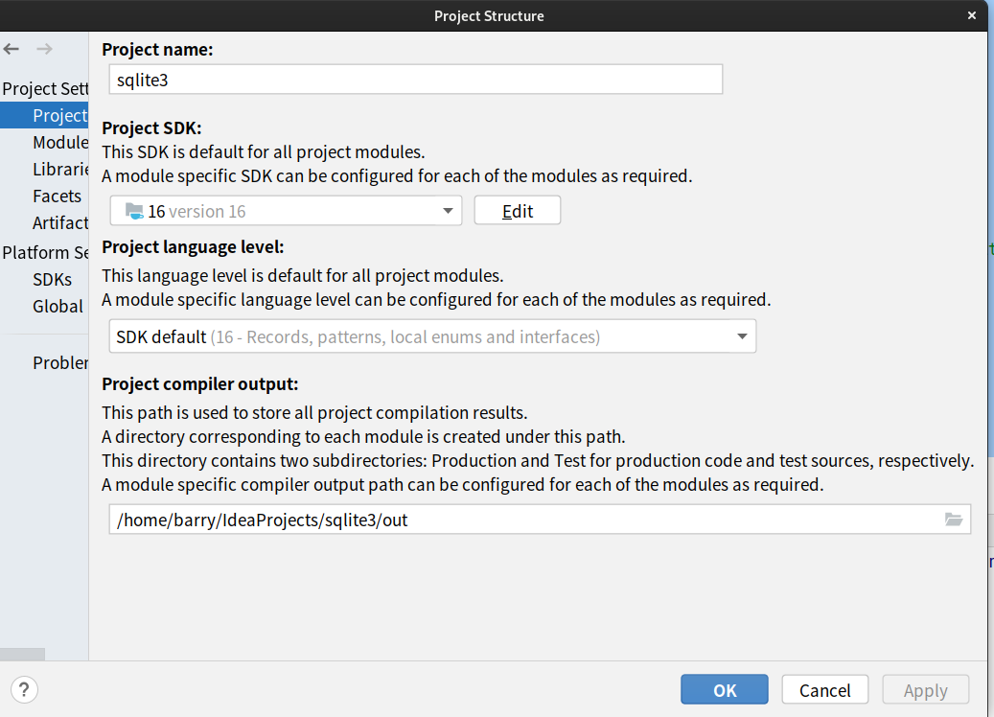
Task: Click the SDK icon in the Project SDK selector
Action: pos(133,210)
